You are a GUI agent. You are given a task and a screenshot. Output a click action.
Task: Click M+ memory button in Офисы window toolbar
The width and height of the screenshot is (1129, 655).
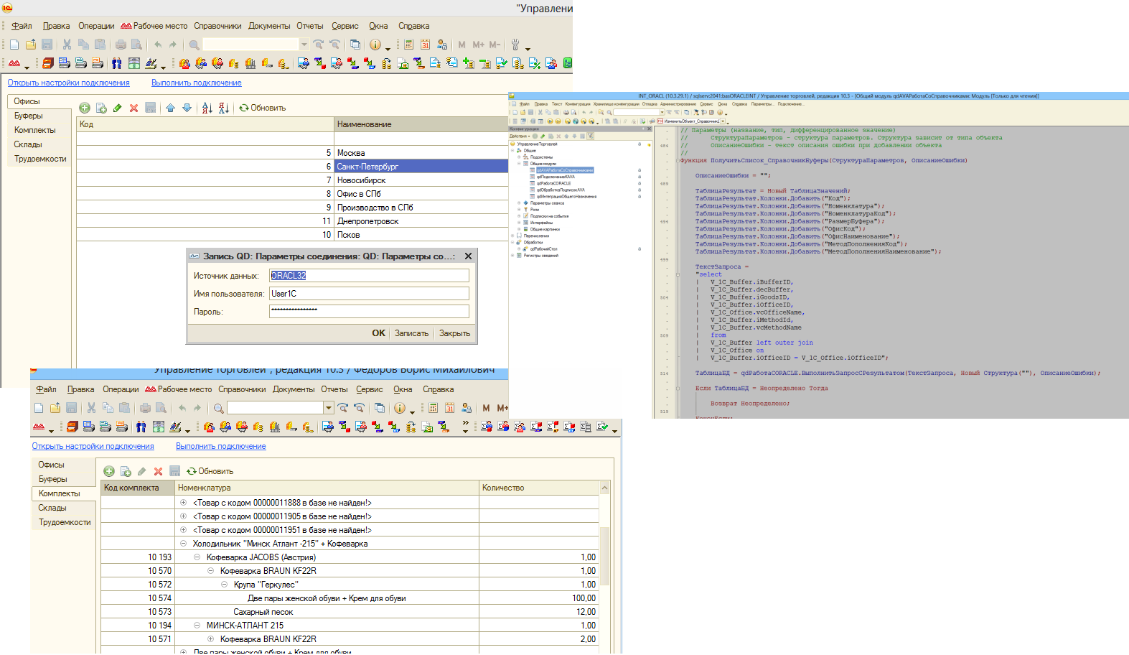[x=478, y=45]
